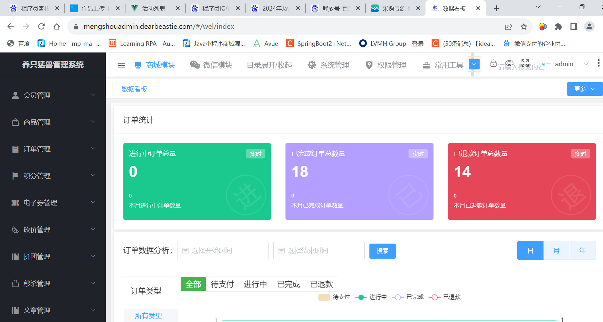Open the admin user dropdown arrow
The width and height of the screenshot is (603, 322).
click(x=586, y=64)
